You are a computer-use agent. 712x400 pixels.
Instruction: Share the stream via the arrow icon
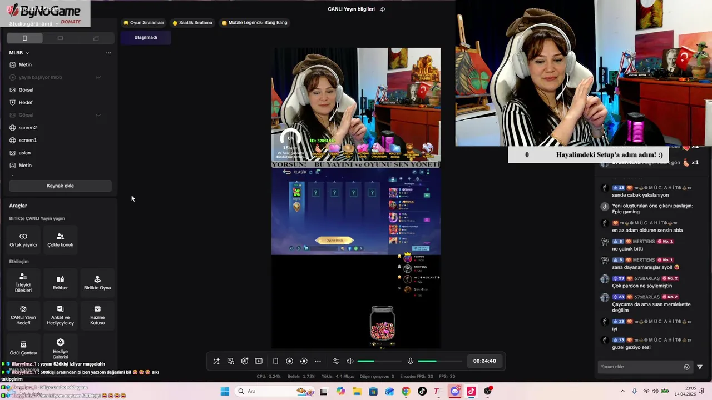pyautogui.click(x=382, y=9)
